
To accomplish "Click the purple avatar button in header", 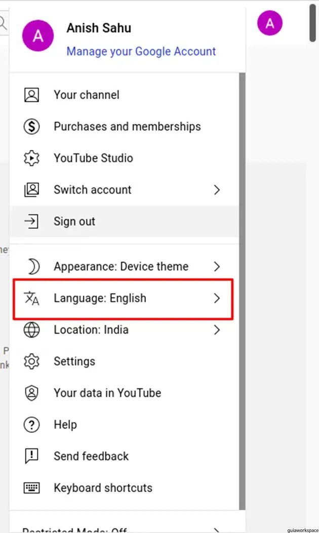I will click(270, 23).
